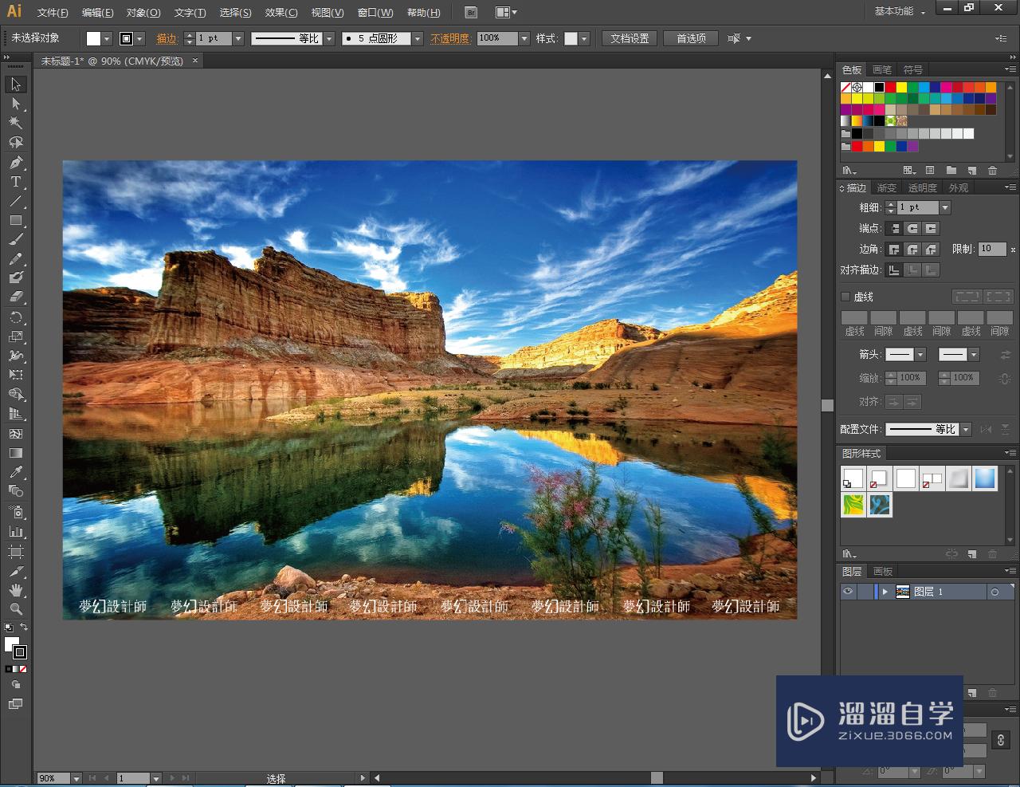Open the 窗口(W) menu
This screenshot has height=787, width=1020.
point(375,13)
